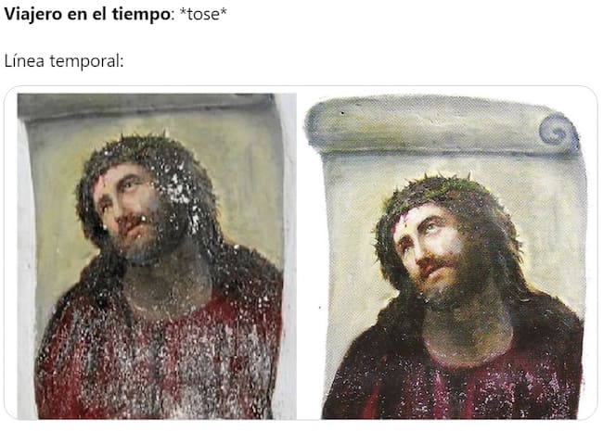Open the right intact fresco image
The height and width of the screenshot is (431, 603).
(445, 257)
